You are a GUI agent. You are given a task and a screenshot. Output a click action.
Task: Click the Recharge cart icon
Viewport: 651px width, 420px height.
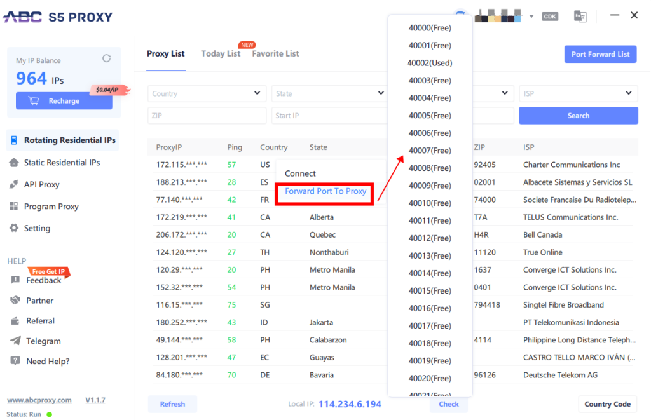34,101
